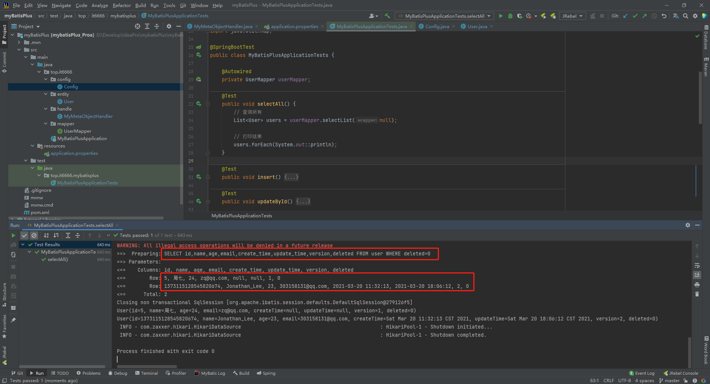This screenshot has height=384, width=710.
Task: Collapse the config package node
Action: (x=45, y=79)
